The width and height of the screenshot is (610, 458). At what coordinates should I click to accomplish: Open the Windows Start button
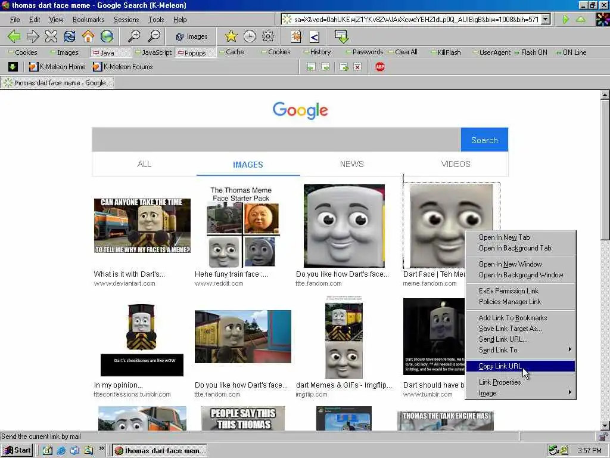pyautogui.click(x=17, y=451)
